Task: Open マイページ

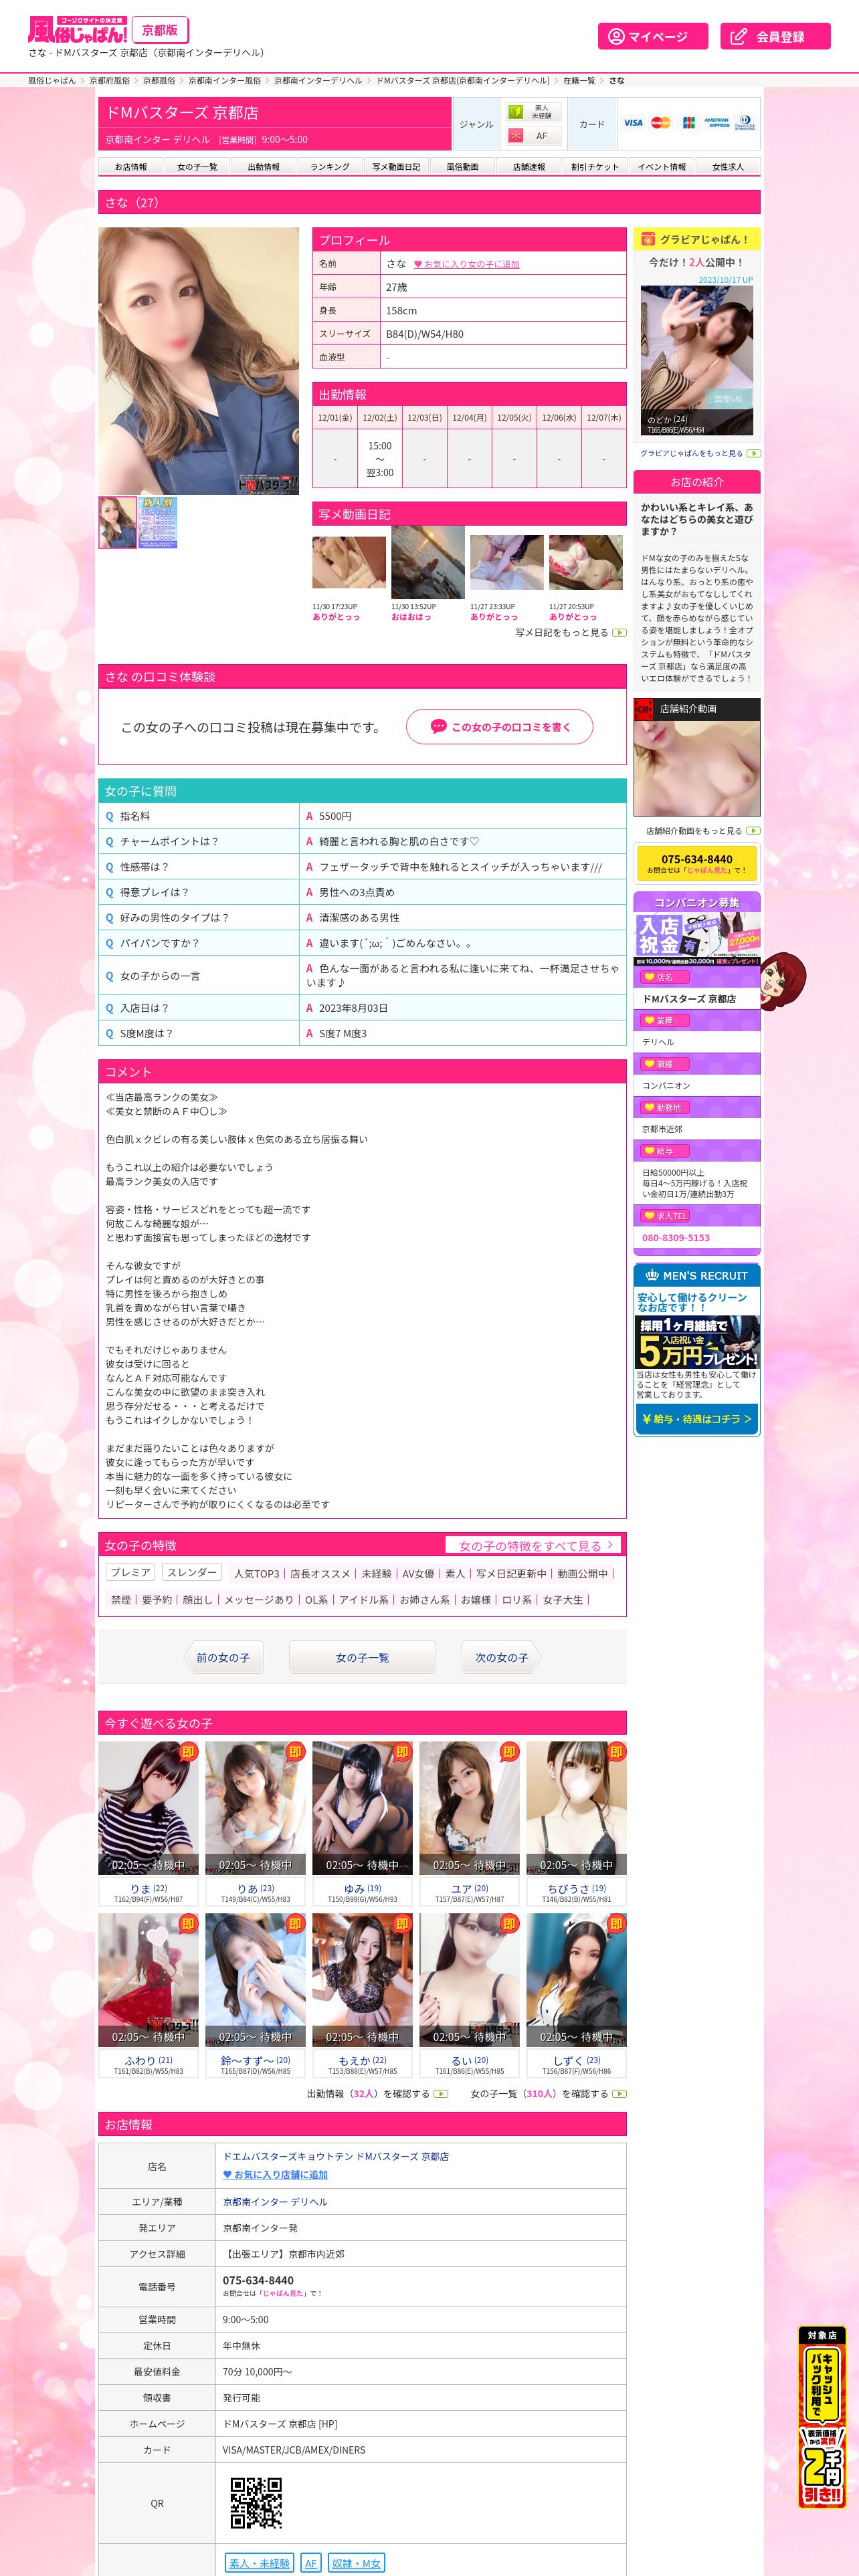Action: tap(653, 36)
